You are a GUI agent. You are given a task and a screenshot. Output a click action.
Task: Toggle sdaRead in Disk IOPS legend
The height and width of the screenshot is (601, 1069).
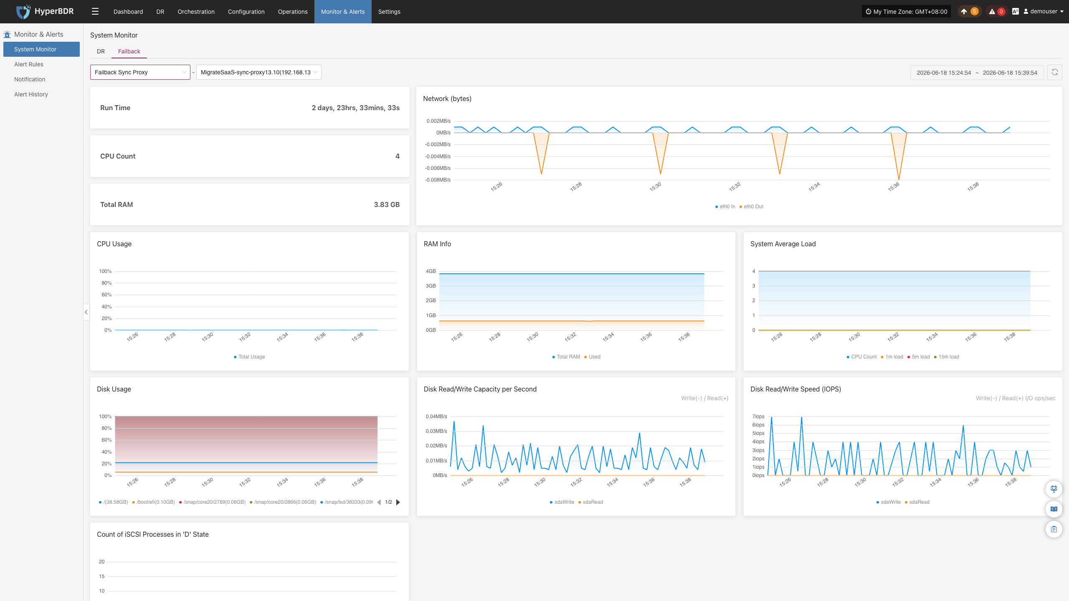point(917,502)
